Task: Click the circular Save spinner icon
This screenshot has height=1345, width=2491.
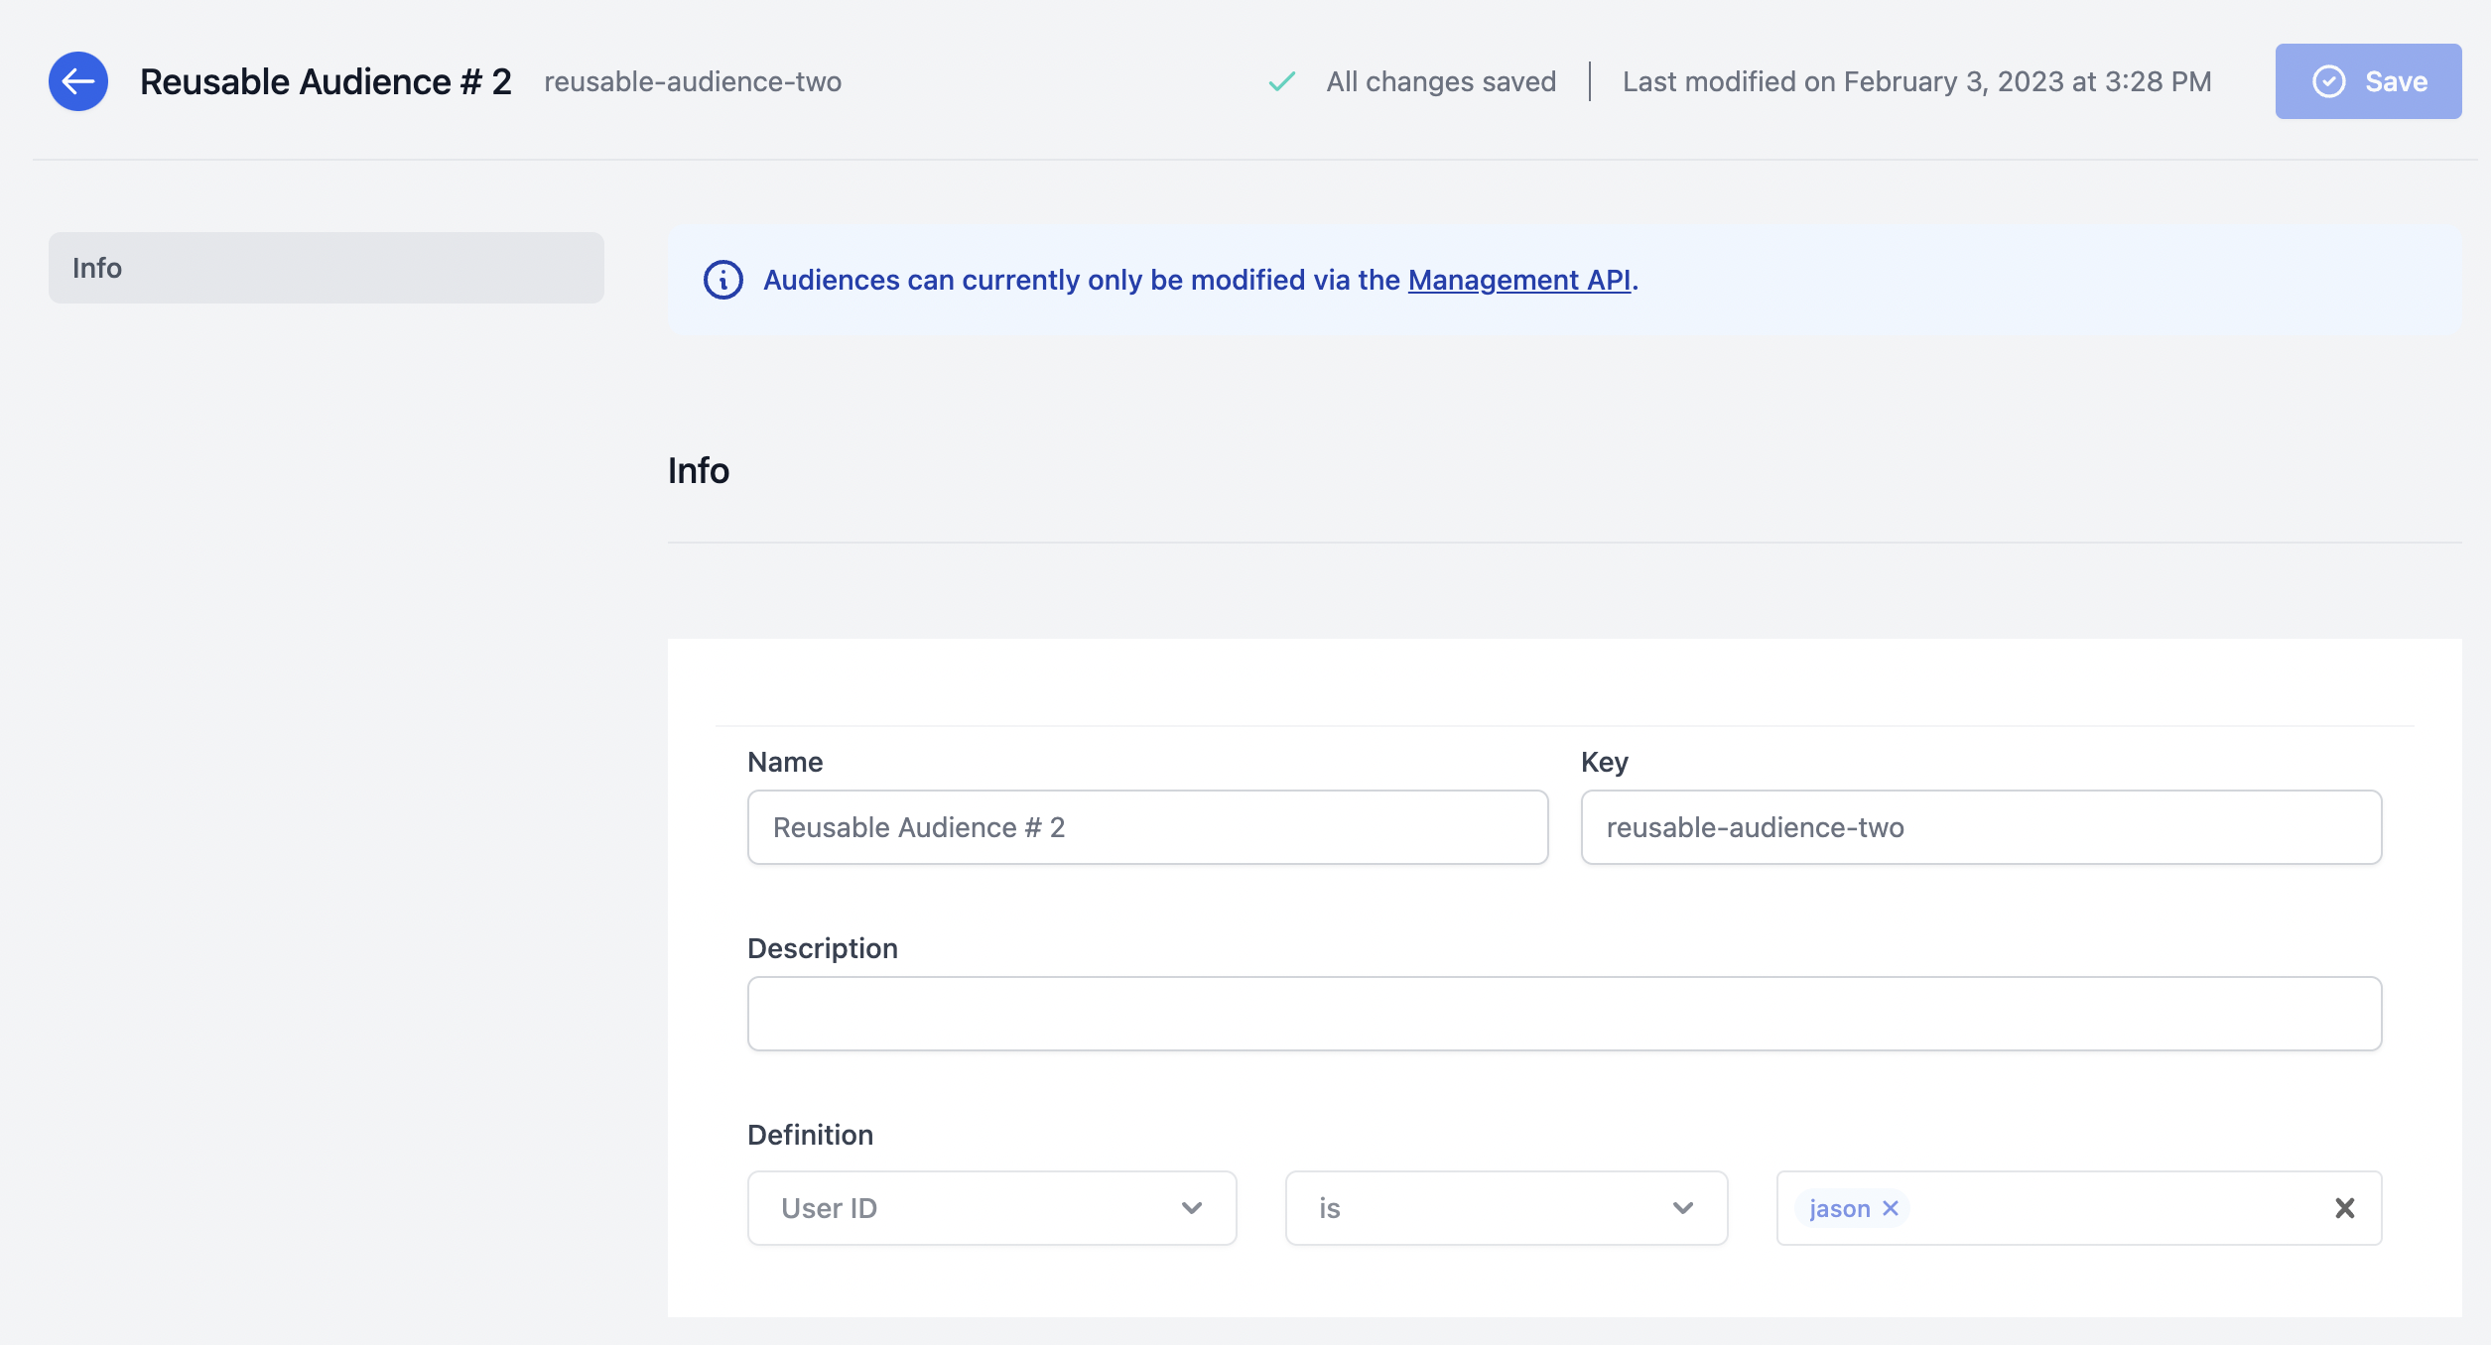Action: pos(2328,79)
